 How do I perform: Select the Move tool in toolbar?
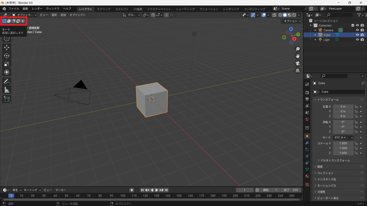[x=6, y=48]
